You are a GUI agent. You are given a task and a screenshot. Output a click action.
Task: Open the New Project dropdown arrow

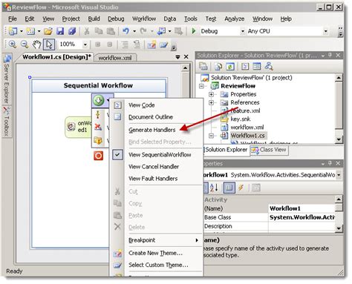click(x=22, y=31)
